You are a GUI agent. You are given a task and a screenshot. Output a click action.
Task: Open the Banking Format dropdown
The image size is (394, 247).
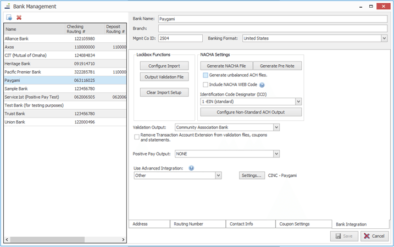click(x=384, y=38)
